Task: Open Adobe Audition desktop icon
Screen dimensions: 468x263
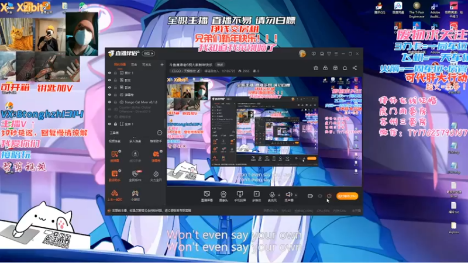Action: click(435, 10)
